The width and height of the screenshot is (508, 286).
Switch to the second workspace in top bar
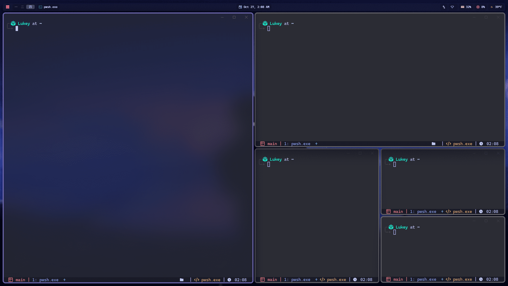tap(22, 7)
